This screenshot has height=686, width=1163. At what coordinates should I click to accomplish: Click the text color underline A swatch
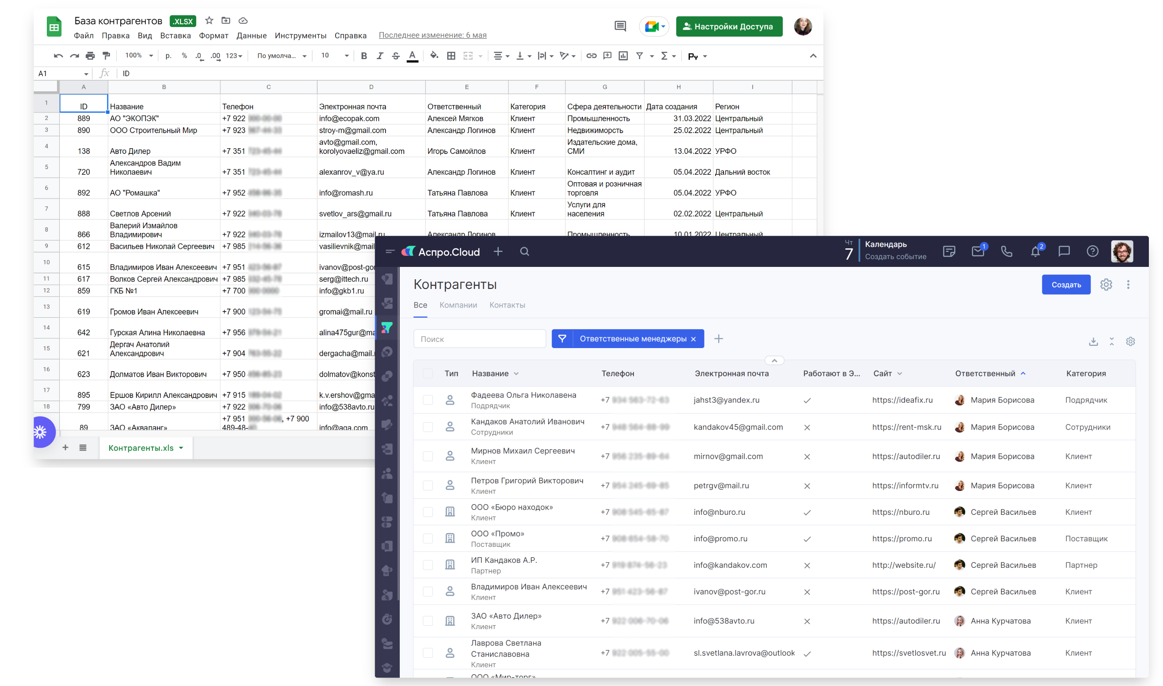coord(412,56)
